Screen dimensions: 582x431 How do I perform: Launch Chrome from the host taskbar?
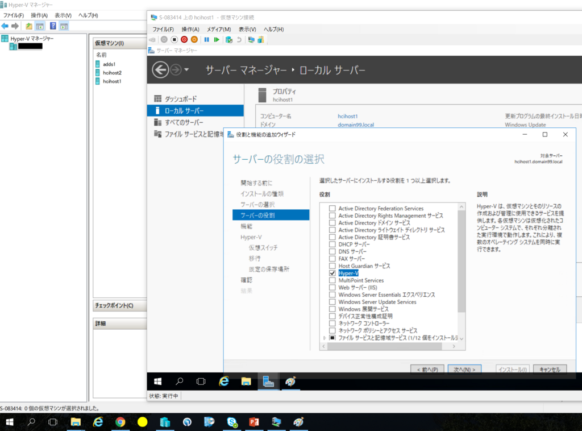120,422
